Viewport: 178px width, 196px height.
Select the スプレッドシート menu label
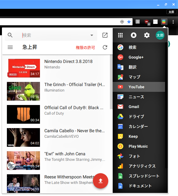(x=144, y=176)
